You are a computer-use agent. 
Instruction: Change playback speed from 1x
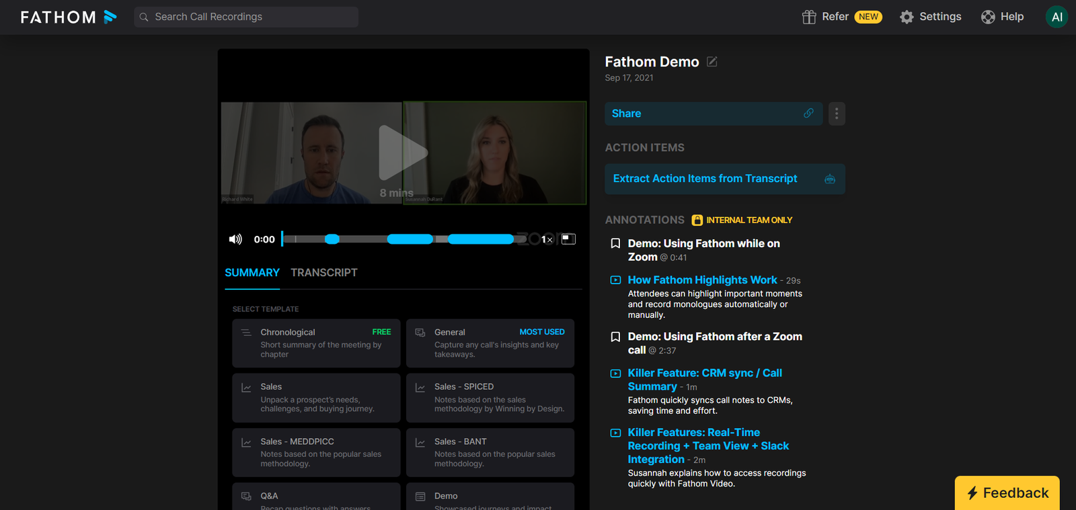point(547,239)
